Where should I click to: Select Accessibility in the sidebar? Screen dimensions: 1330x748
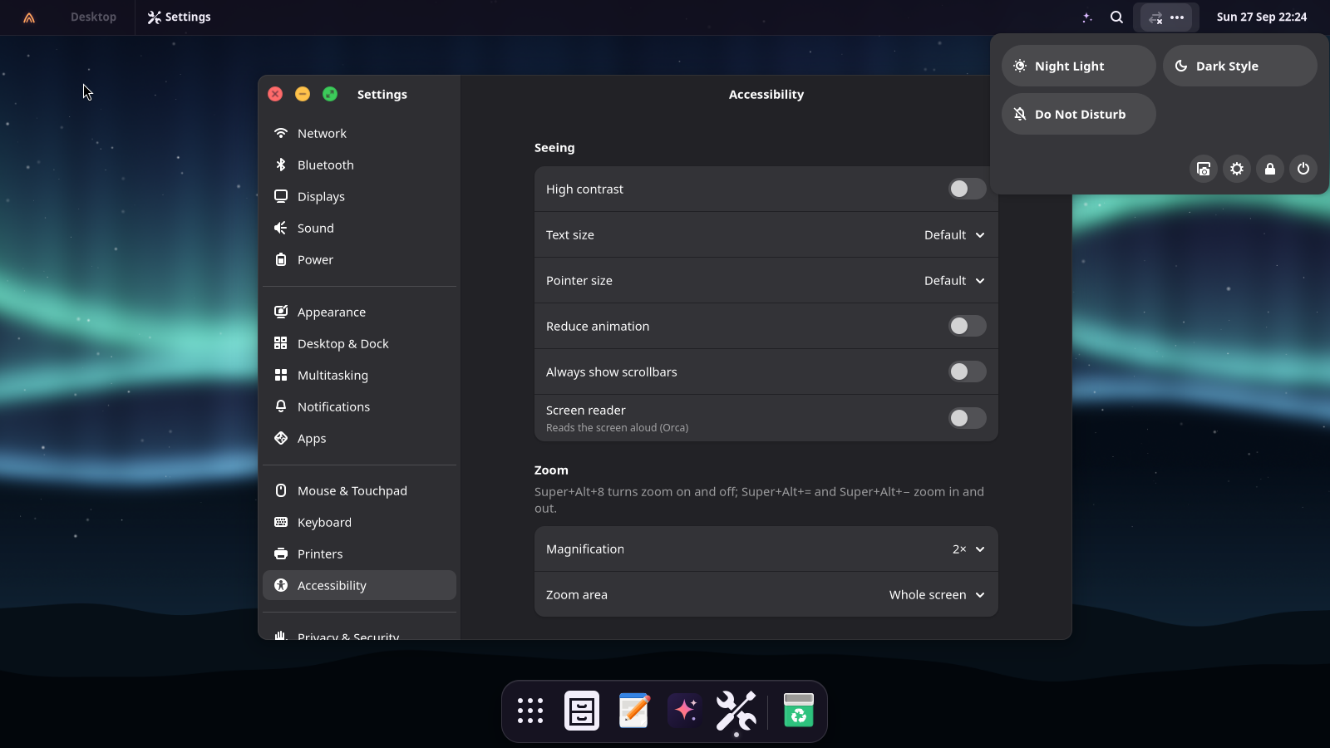359,585
